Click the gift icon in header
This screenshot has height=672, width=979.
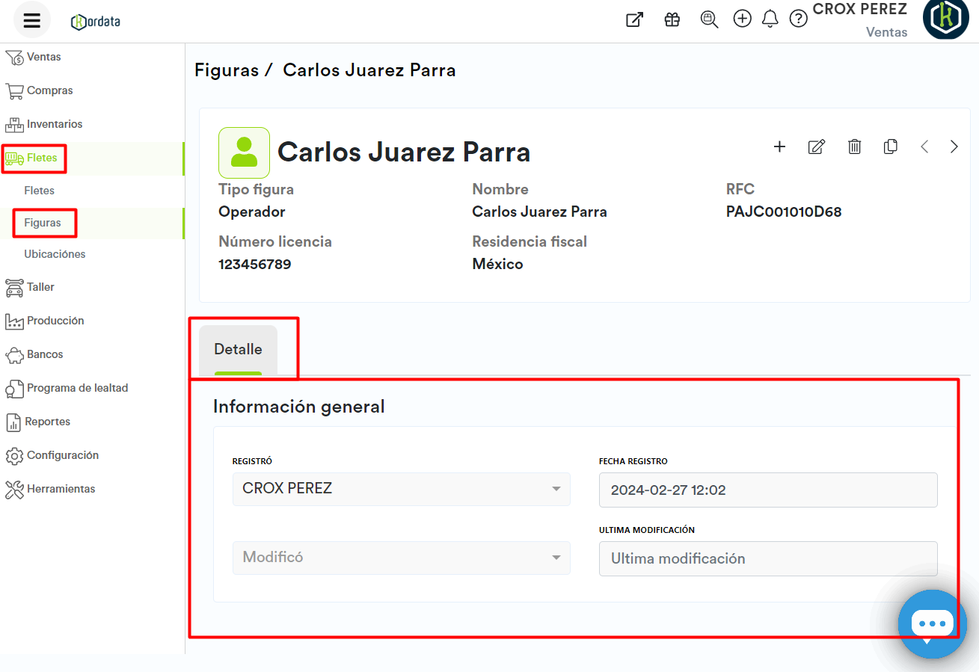pyautogui.click(x=672, y=19)
